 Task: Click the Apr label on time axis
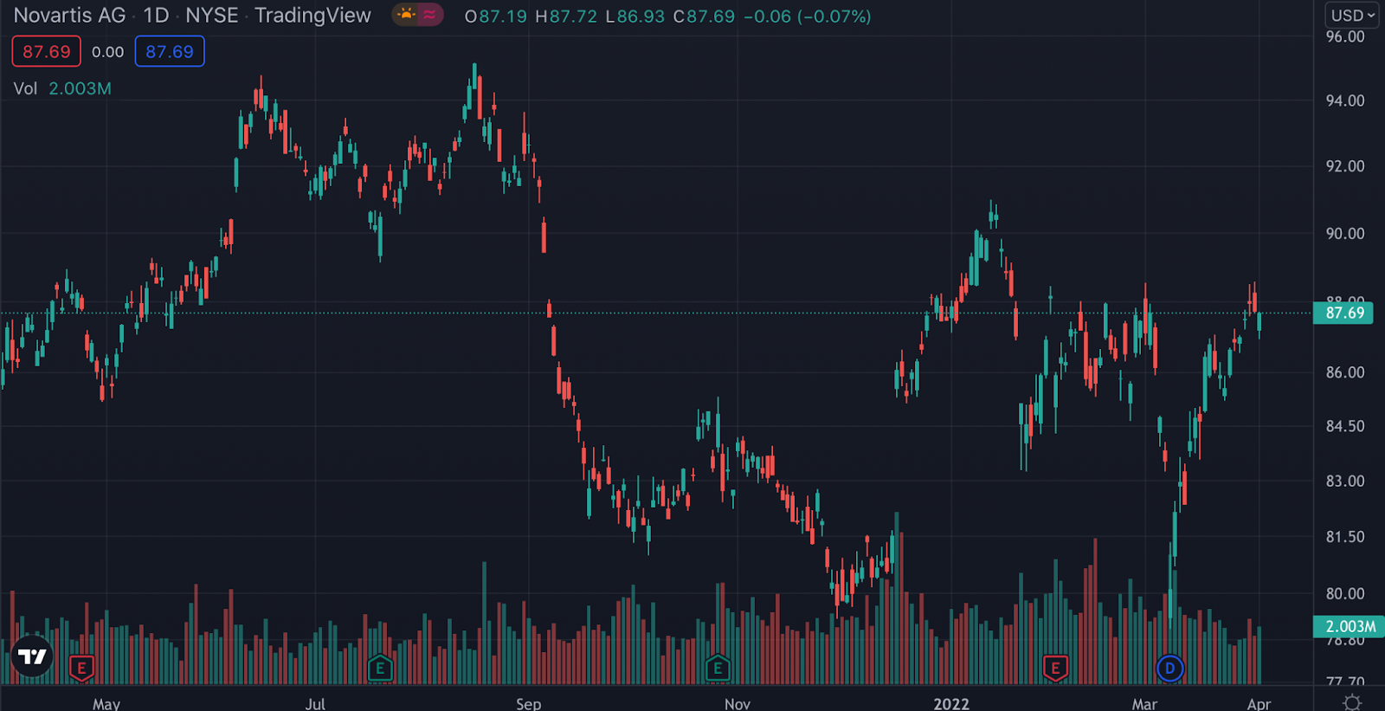1259,703
